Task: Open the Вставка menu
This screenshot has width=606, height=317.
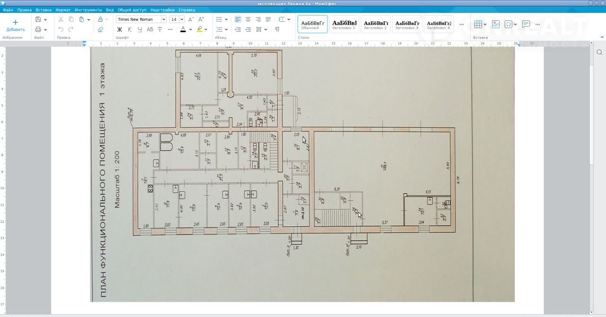Action: pyautogui.click(x=44, y=10)
